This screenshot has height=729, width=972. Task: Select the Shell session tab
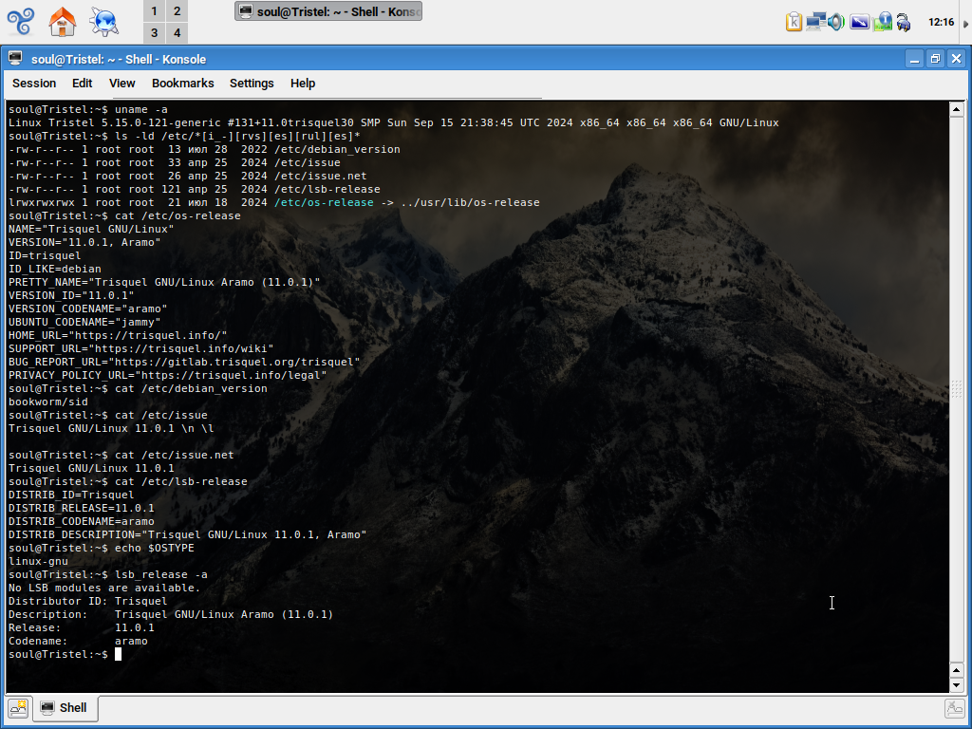pos(65,707)
